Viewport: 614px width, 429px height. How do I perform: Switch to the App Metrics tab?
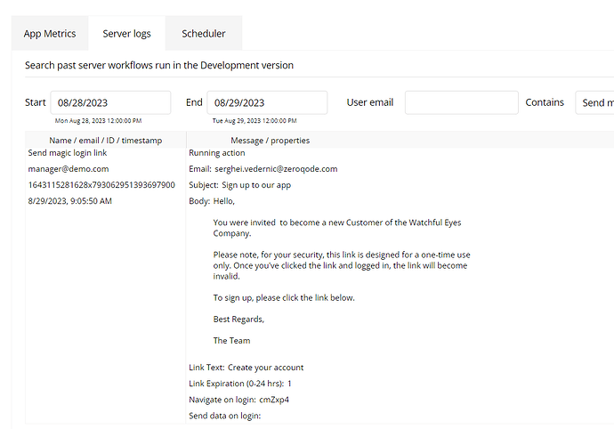[50, 34]
